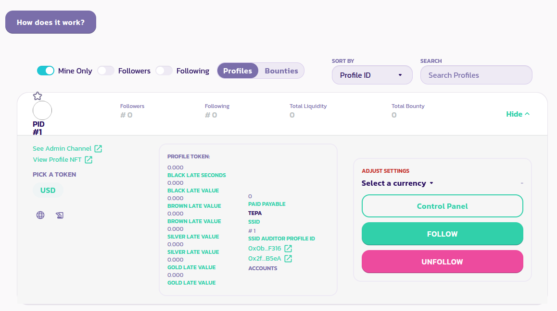This screenshot has height=311, width=557.
Task: Enable the Followers toggle
Action: coord(106,71)
